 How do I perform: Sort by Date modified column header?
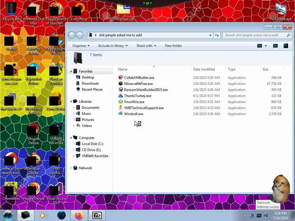209,69
